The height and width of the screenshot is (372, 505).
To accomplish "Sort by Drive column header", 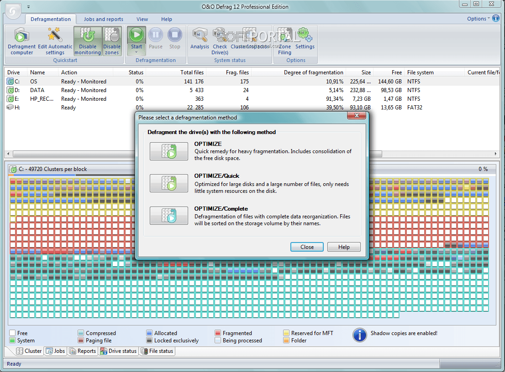I will (16, 72).
